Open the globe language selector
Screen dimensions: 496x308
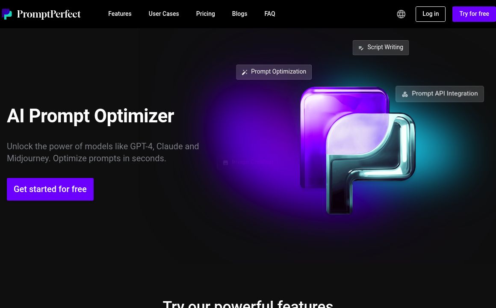pyautogui.click(x=401, y=14)
